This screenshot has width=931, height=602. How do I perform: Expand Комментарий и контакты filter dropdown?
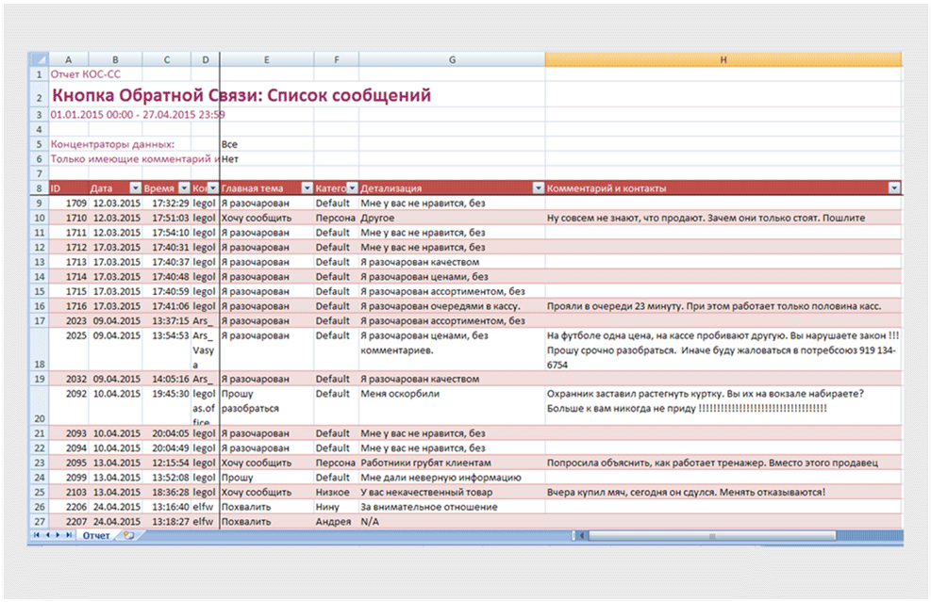(894, 188)
